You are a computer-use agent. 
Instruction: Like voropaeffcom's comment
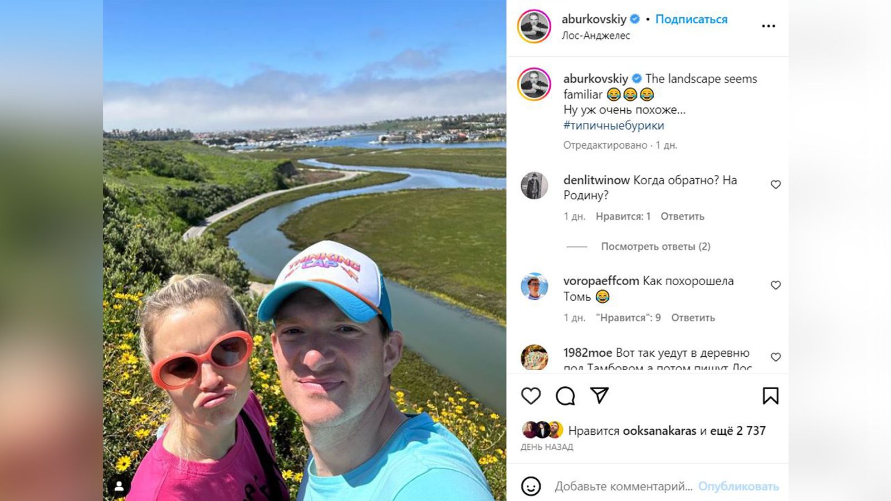pyautogui.click(x=776, y=285)
